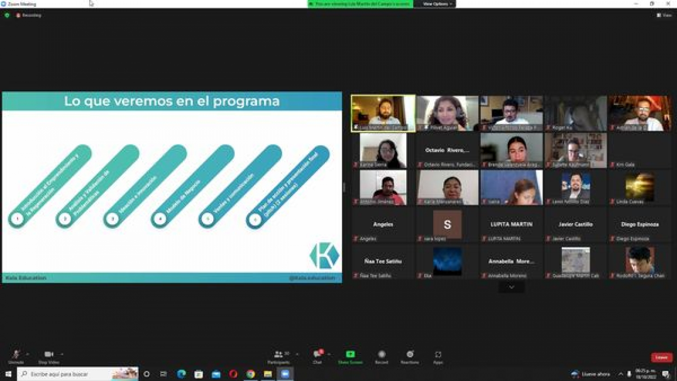Image resolution: width=677 pixels, height=381 pixels.
Task: Click slide title 'Lo que veremos en el programa'
Action: point(172,101)
